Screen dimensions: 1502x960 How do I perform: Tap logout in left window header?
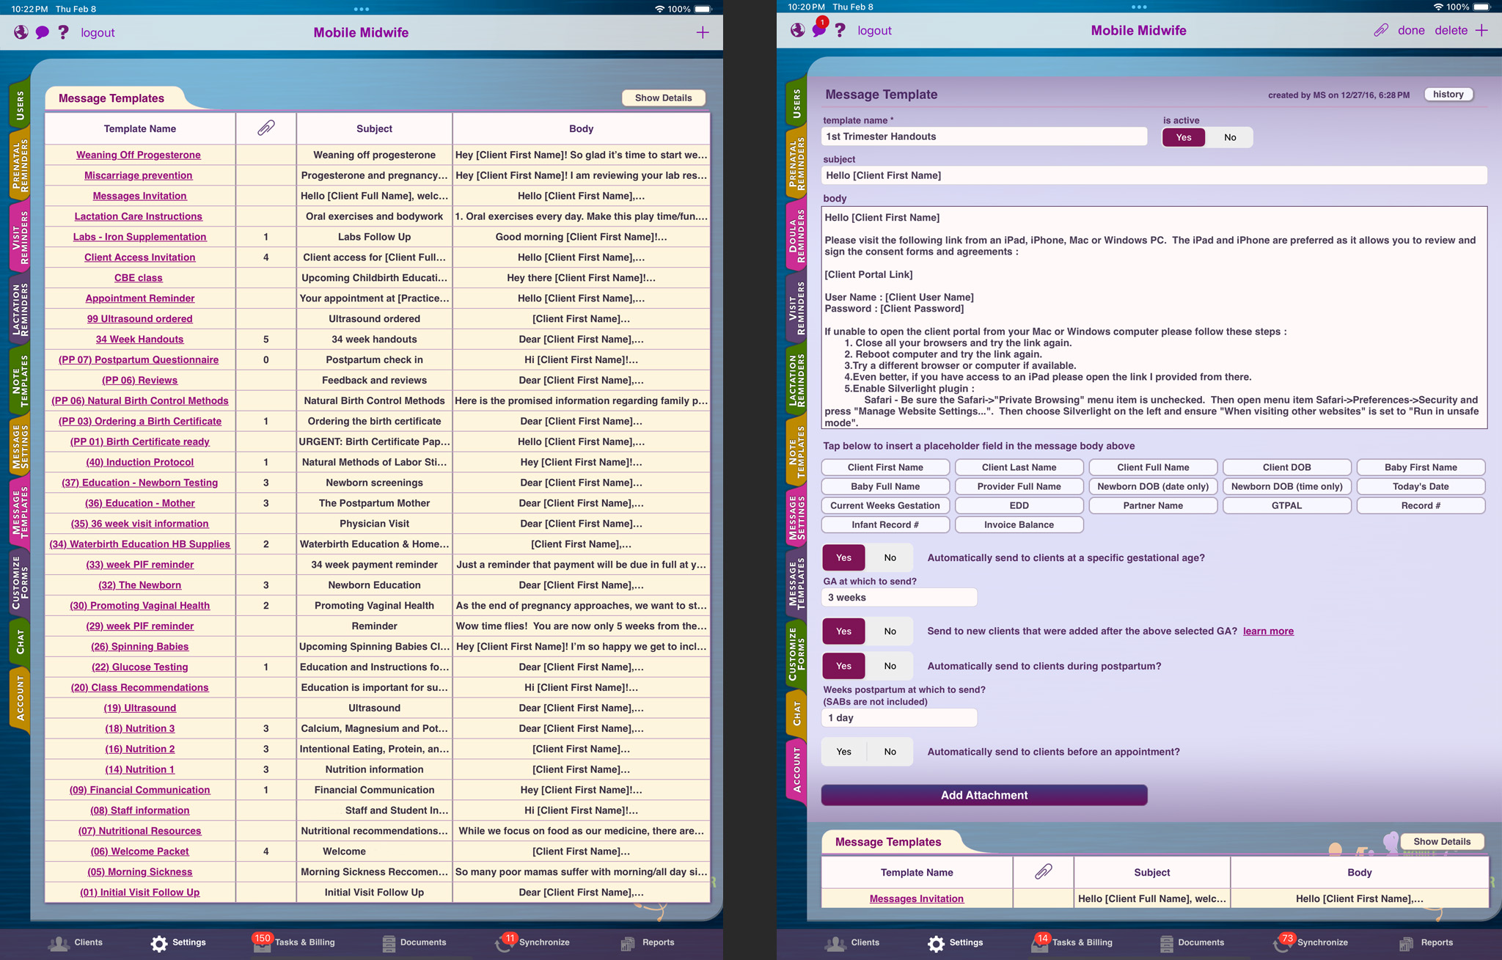[x=98, y=32]
